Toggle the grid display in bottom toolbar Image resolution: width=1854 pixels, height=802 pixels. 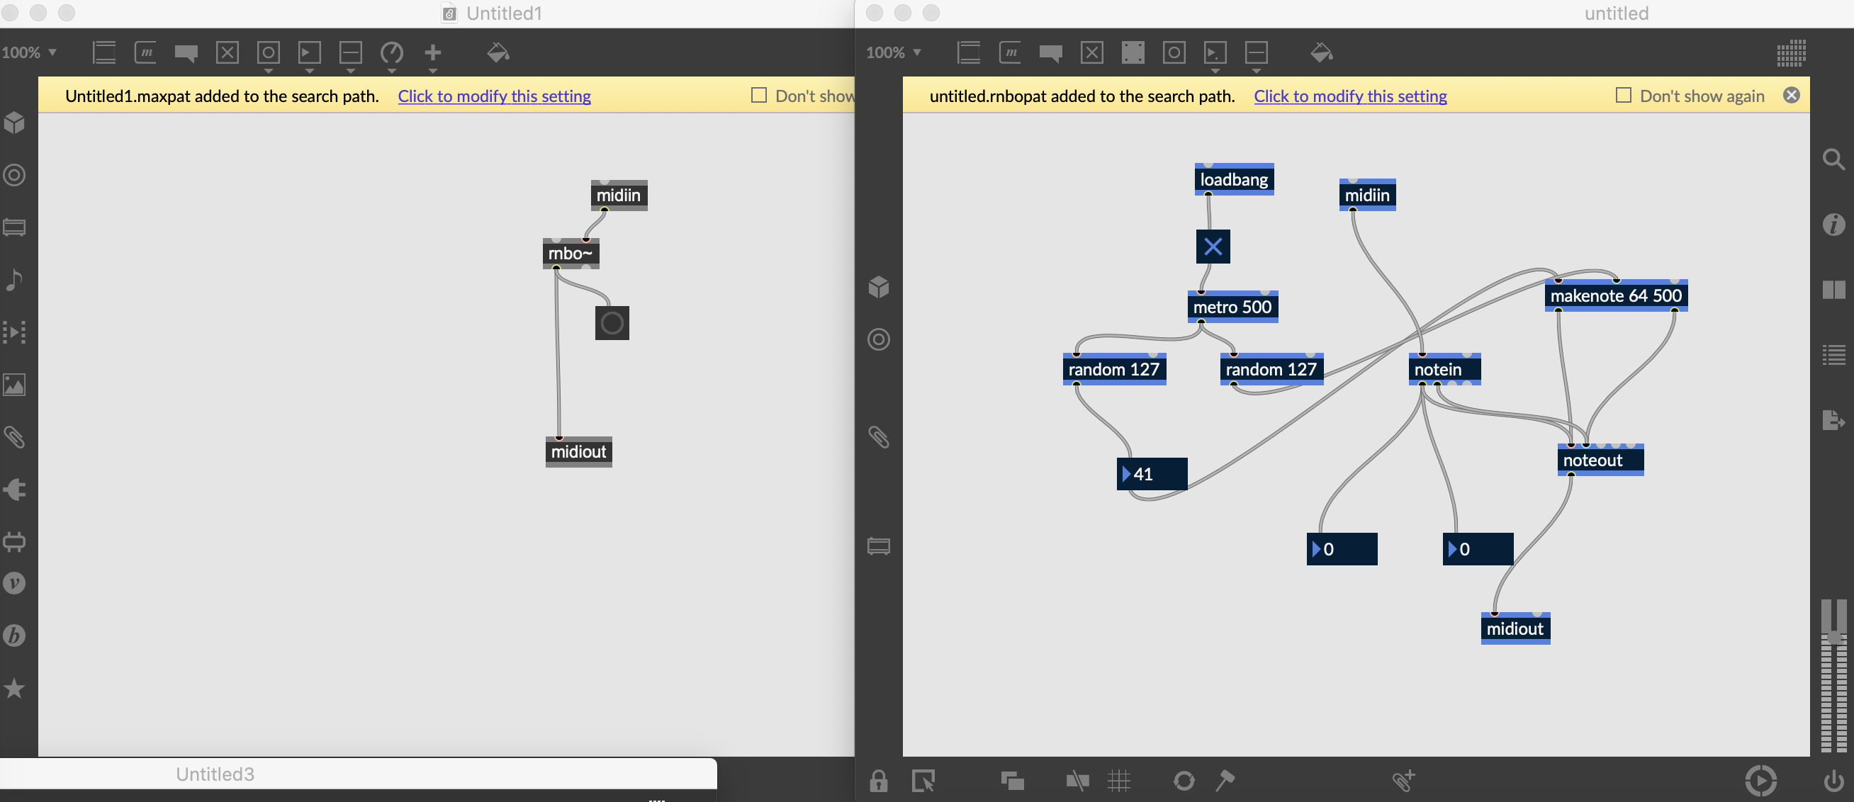coord(1119,781)
